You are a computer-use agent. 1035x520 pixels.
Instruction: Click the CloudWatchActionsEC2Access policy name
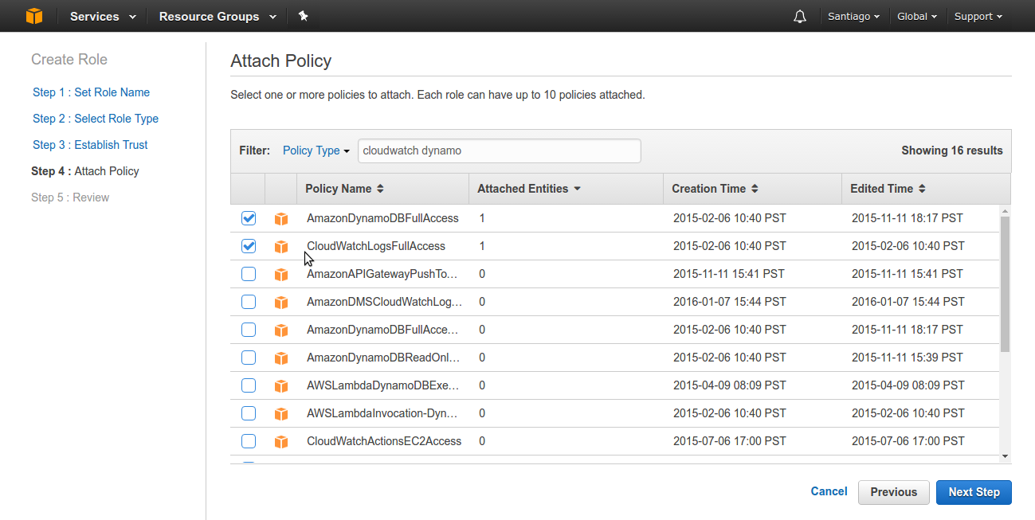384,441
